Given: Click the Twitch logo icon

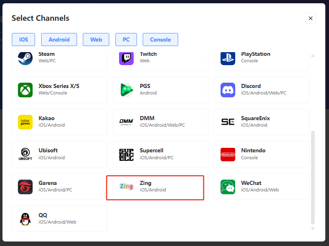Looking at the screenshot, I should tap(126, 59).
